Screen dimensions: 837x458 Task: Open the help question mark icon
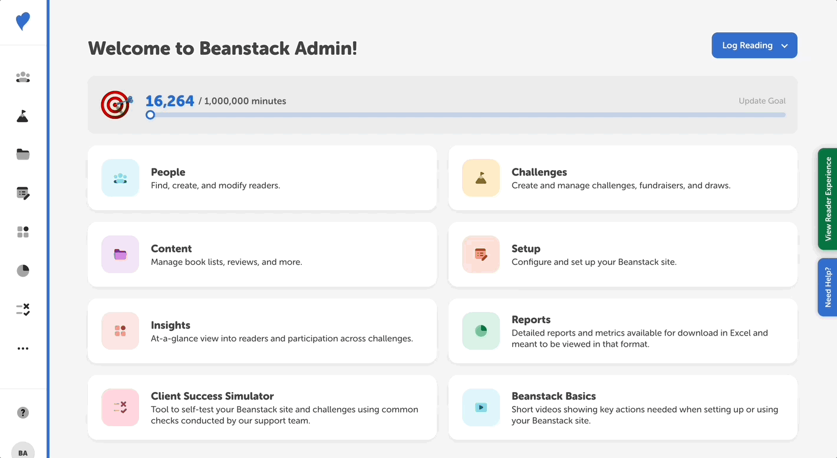[x=22, y=412]
